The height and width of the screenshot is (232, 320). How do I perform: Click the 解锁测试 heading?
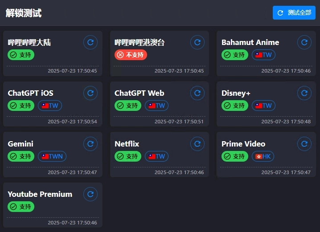coord(24,13)
